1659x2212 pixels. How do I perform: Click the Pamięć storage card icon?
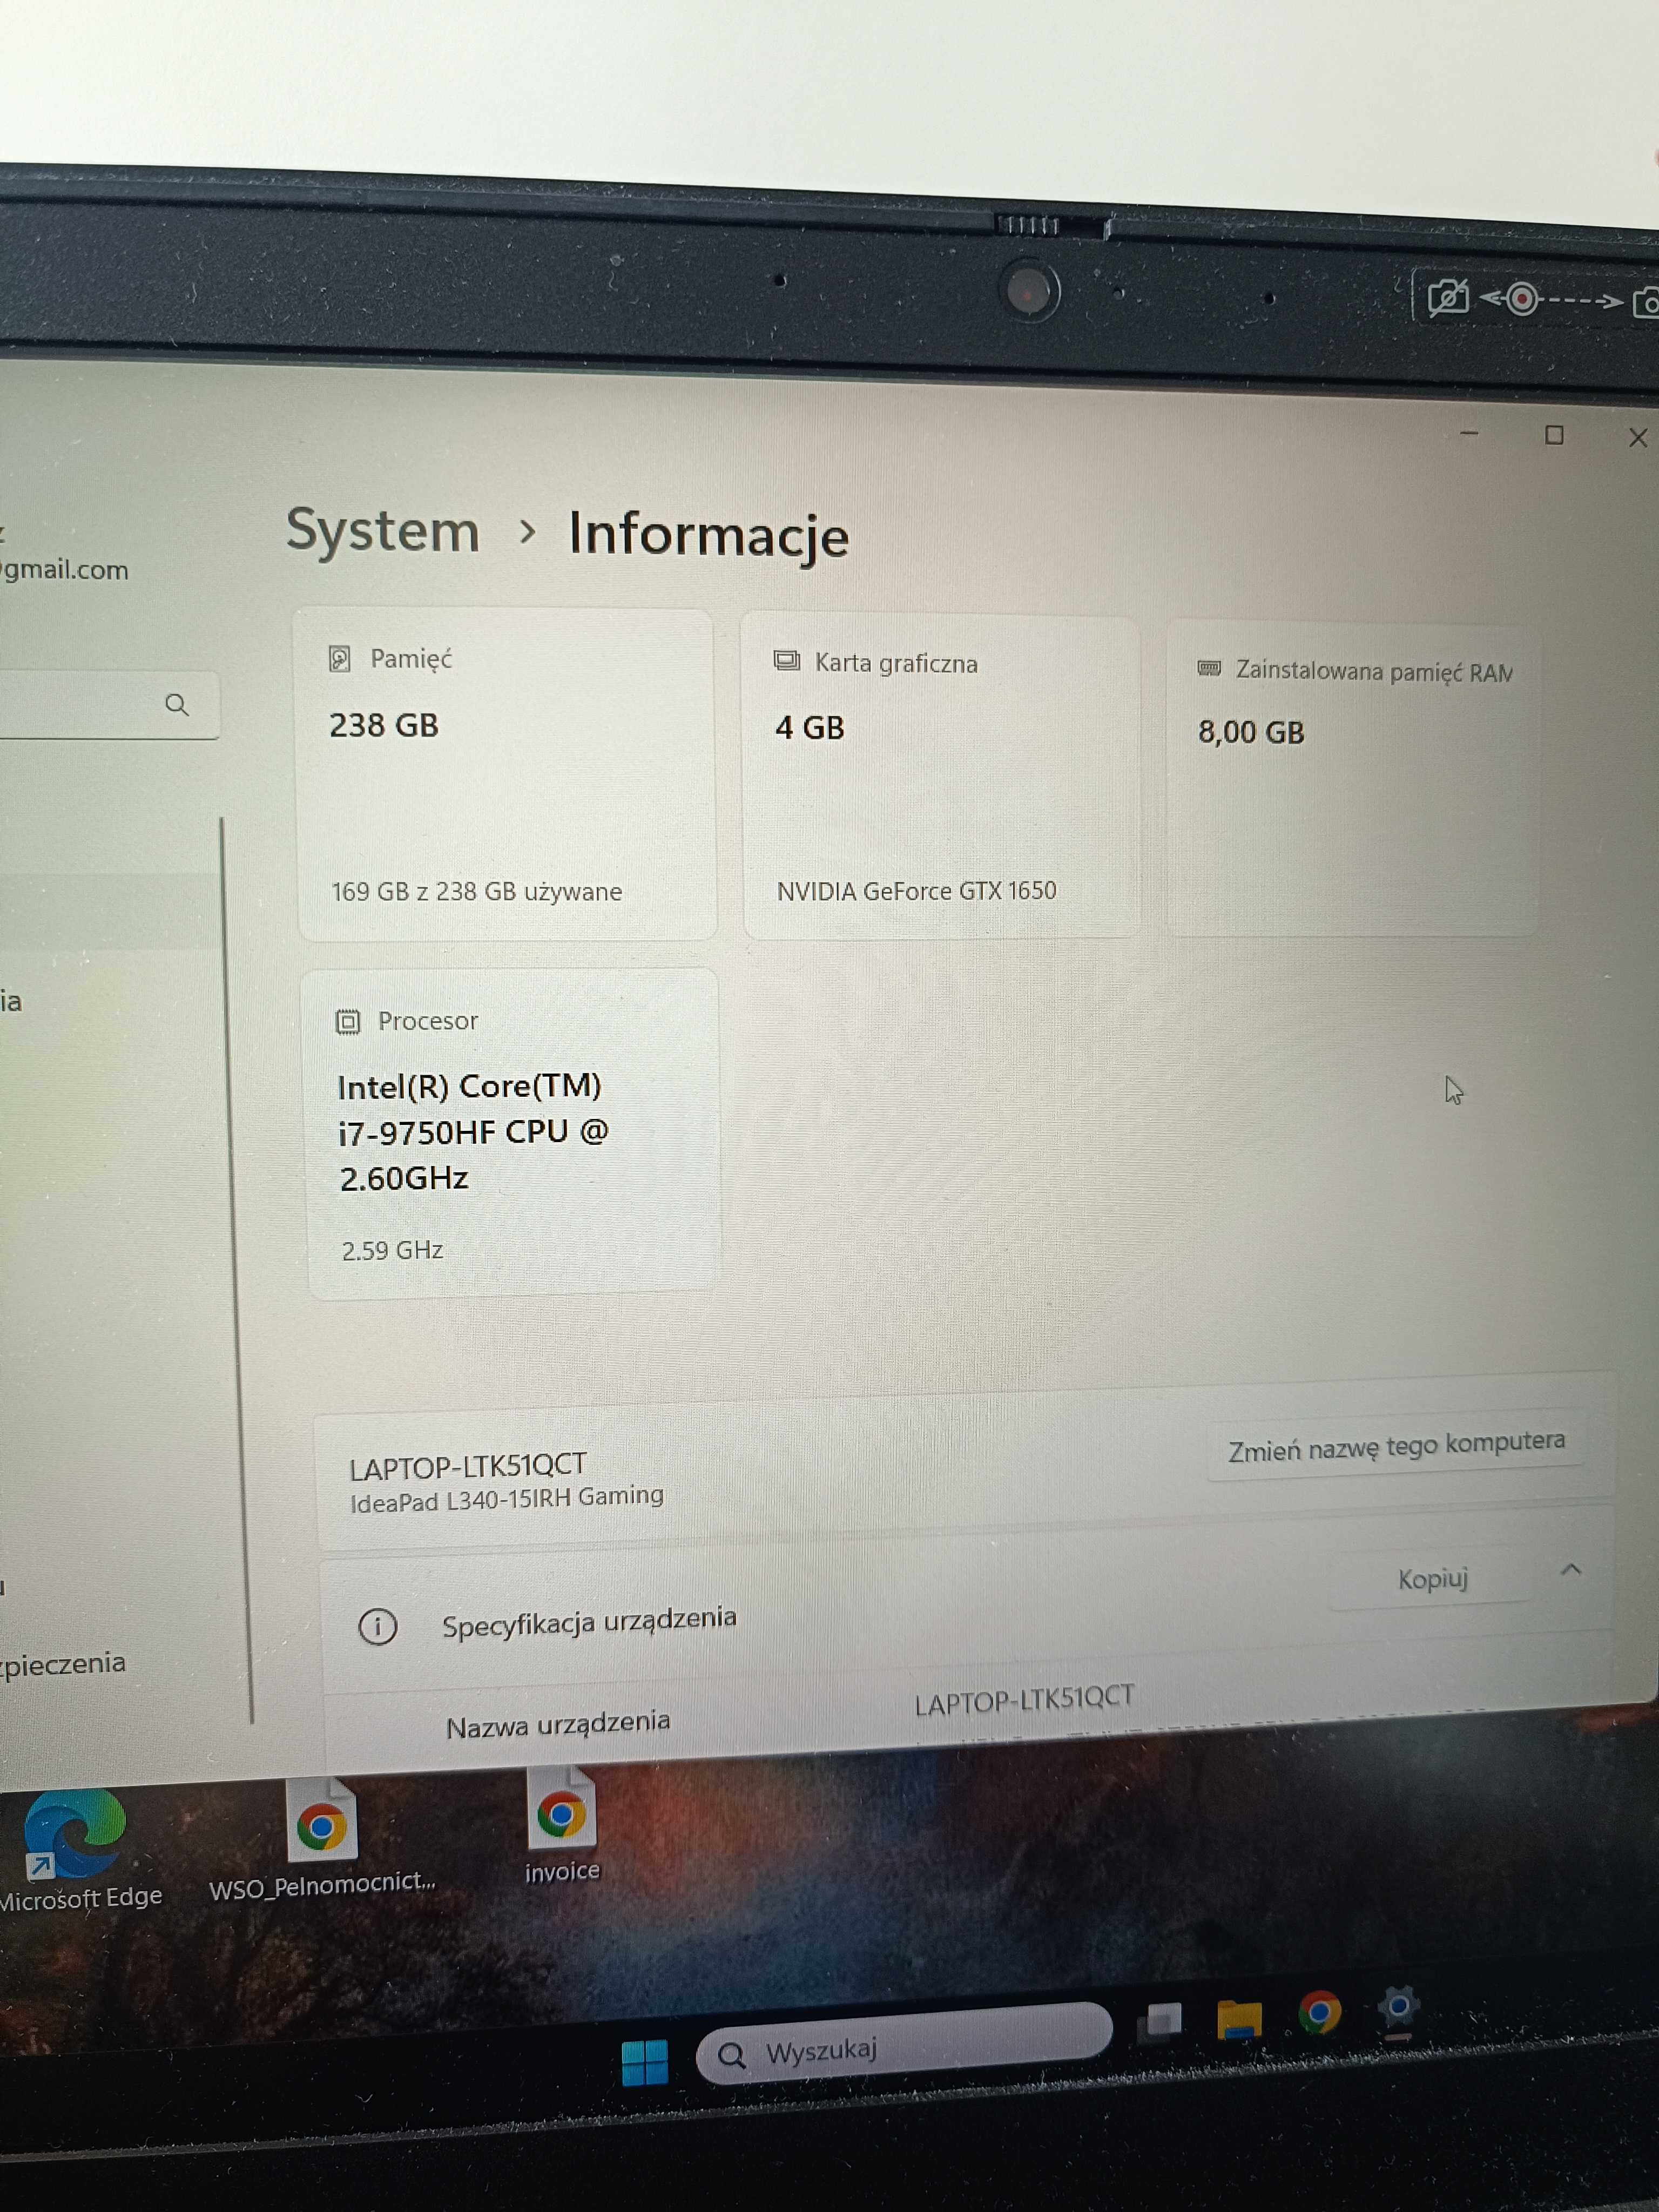pos(339,658)
